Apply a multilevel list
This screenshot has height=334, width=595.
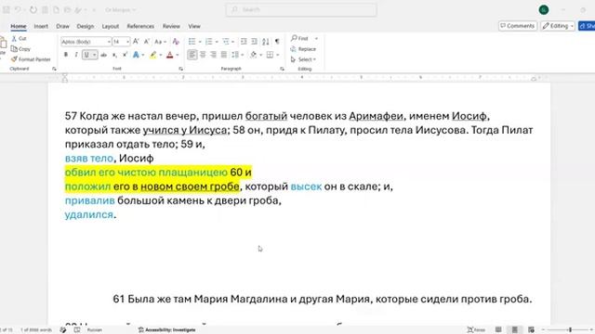(x=226, y=41)
